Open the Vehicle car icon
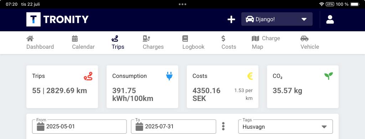 click(x=304, y=38)
